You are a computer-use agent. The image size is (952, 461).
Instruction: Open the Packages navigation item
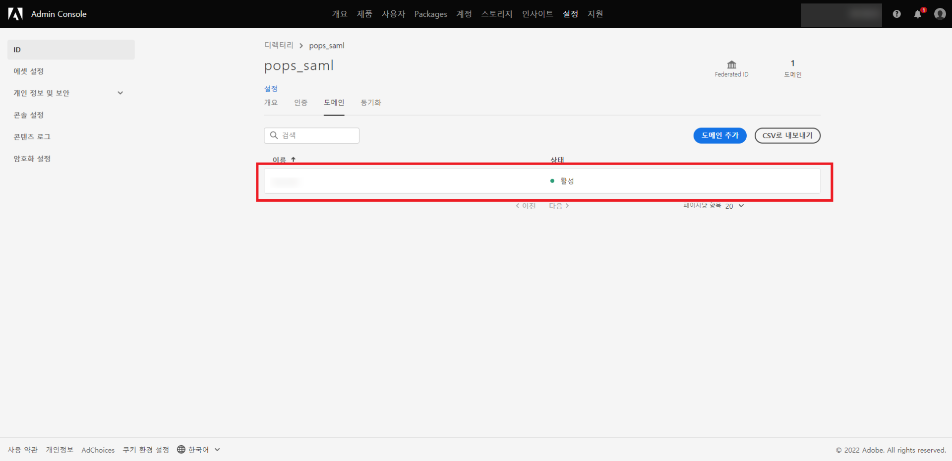pos(430,14)
